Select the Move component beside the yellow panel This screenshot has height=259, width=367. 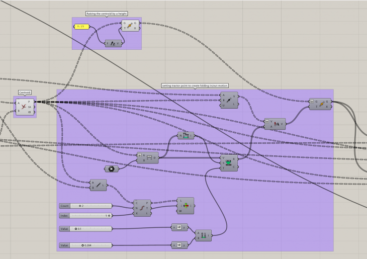coord(130,26)
